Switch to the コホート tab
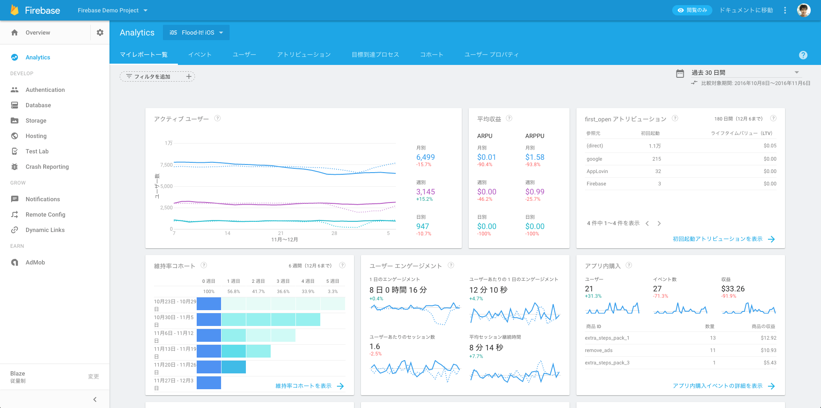The width and height of the screenshot is (821, 408). point(431,55)
